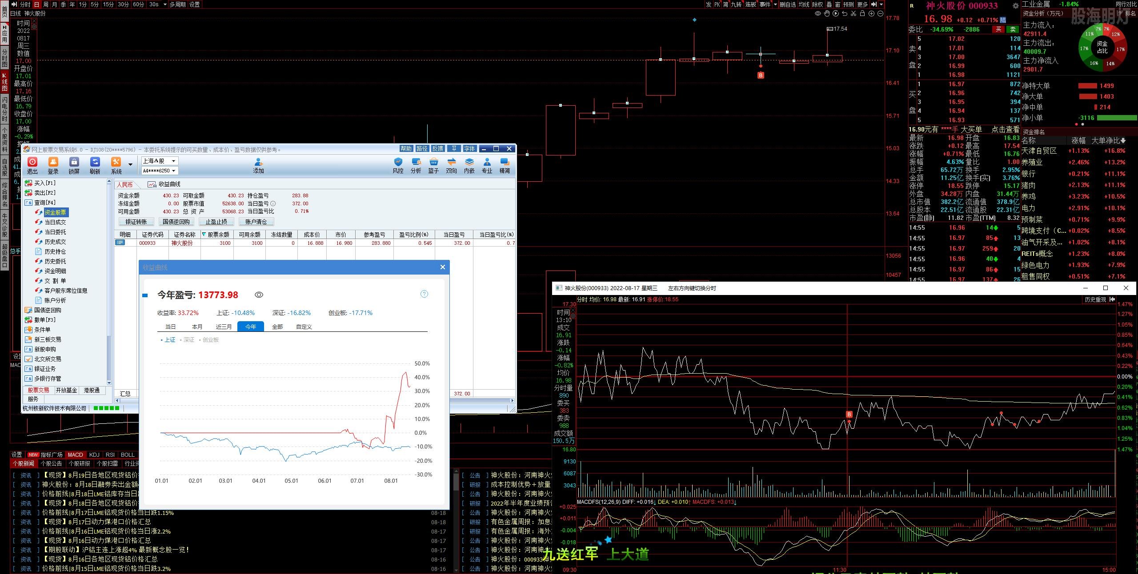Toggle eye icon beside 今年盈亏 value

click(259, 295)
